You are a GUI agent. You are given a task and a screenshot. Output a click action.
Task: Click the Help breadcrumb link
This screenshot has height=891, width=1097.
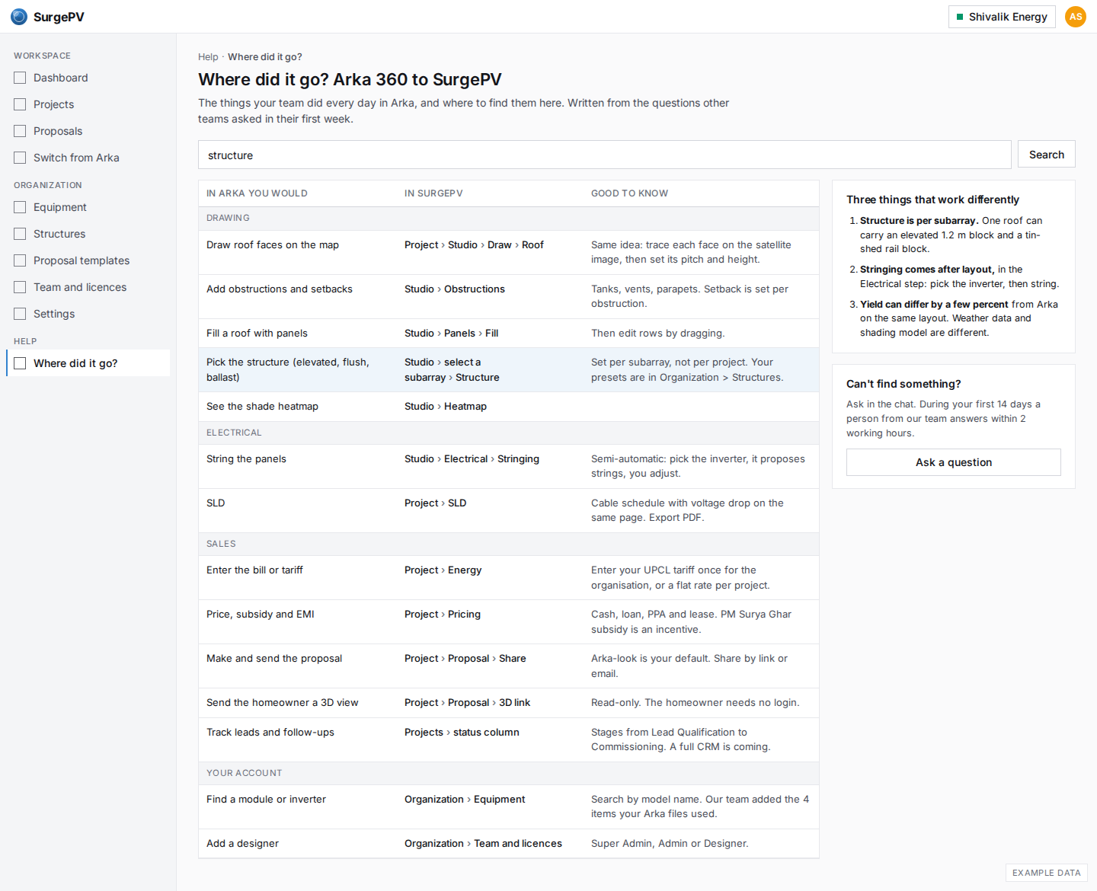click(x=208, y=57)
